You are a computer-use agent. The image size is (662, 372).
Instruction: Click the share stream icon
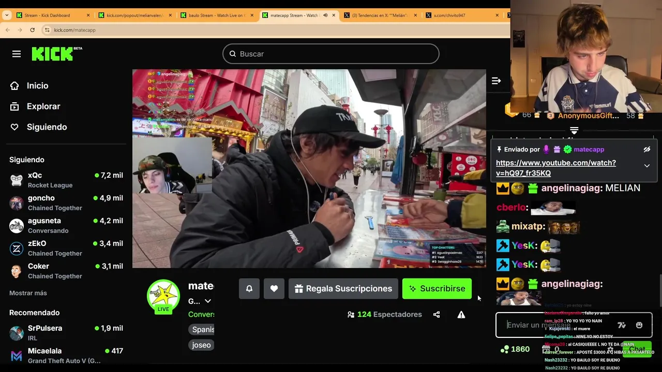[437, 315]
